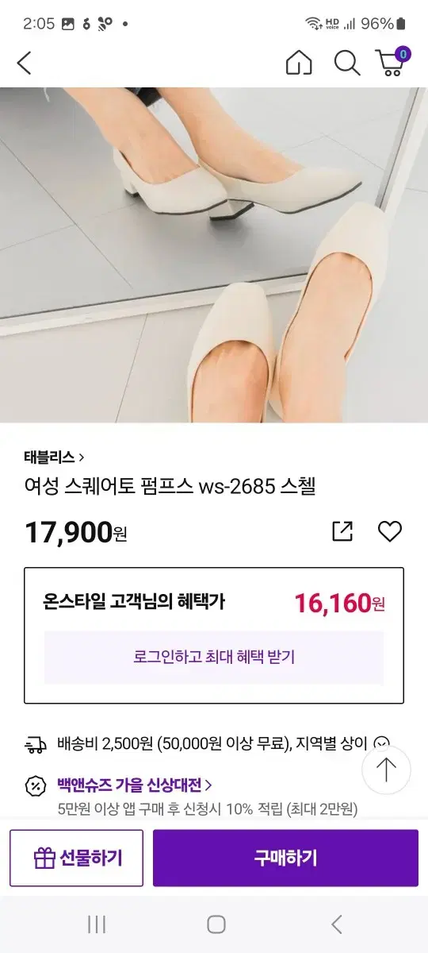Tap the percent coupon badge icon
This screenshot has height=953, width=428.
pyautogui.click(x=35, y=786)
